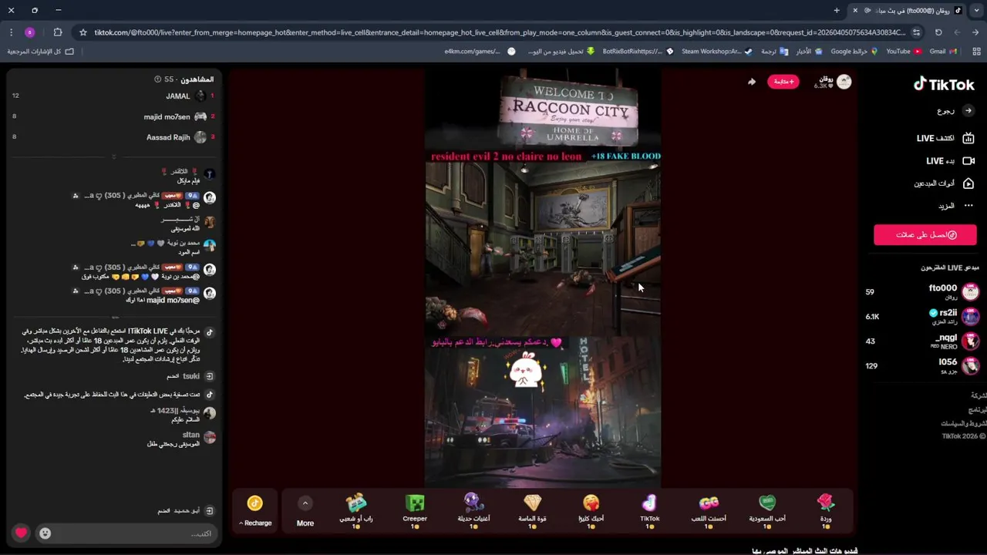Screen dimensions: 987x555
Task: Reload the page
Action: tap(938, 32)
